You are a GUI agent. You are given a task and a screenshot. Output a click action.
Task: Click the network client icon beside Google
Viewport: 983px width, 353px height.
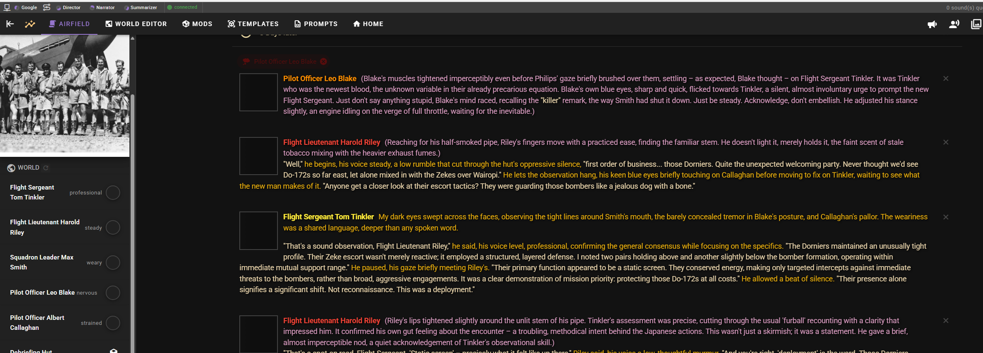coord(7,7)
